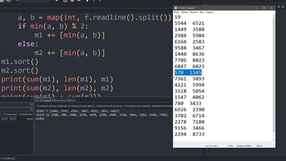286x161 pixels.
Task: Click code line 'if min(a, b) % 2:'
Action: [x=53, y=26]
